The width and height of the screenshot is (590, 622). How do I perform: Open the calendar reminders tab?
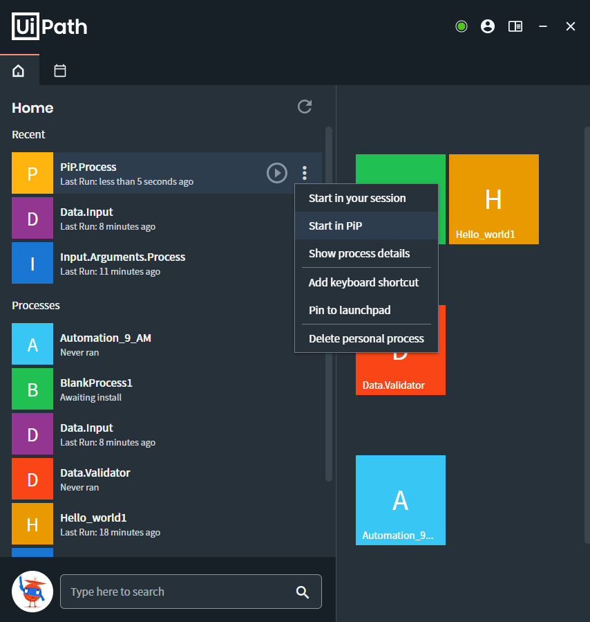[60, 71]
